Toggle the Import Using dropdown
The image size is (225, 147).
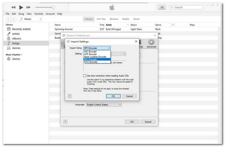pos(97,48)
